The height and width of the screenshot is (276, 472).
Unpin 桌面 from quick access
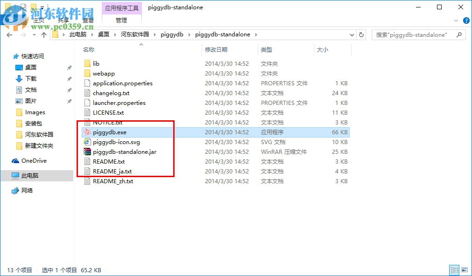click(69, 68)
